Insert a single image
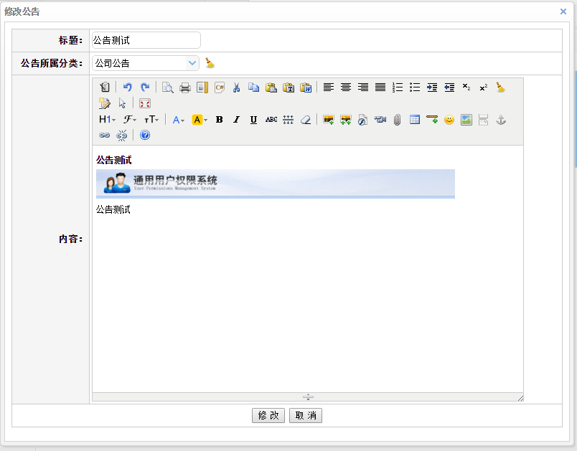Image resolution: width=577 pixels, height=451 pixels. [x=328, y=120]
